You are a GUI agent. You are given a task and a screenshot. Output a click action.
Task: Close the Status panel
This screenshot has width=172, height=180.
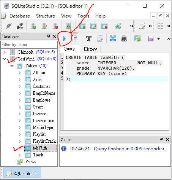(167, 140)
